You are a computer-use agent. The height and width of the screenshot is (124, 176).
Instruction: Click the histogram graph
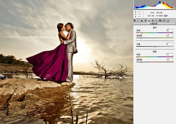pyautogui.click(x=155, y=5)
